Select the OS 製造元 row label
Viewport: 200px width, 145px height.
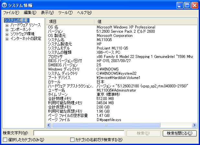tap(57, 36)
